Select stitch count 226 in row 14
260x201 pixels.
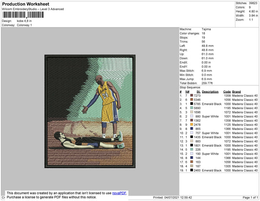[198, 149]
